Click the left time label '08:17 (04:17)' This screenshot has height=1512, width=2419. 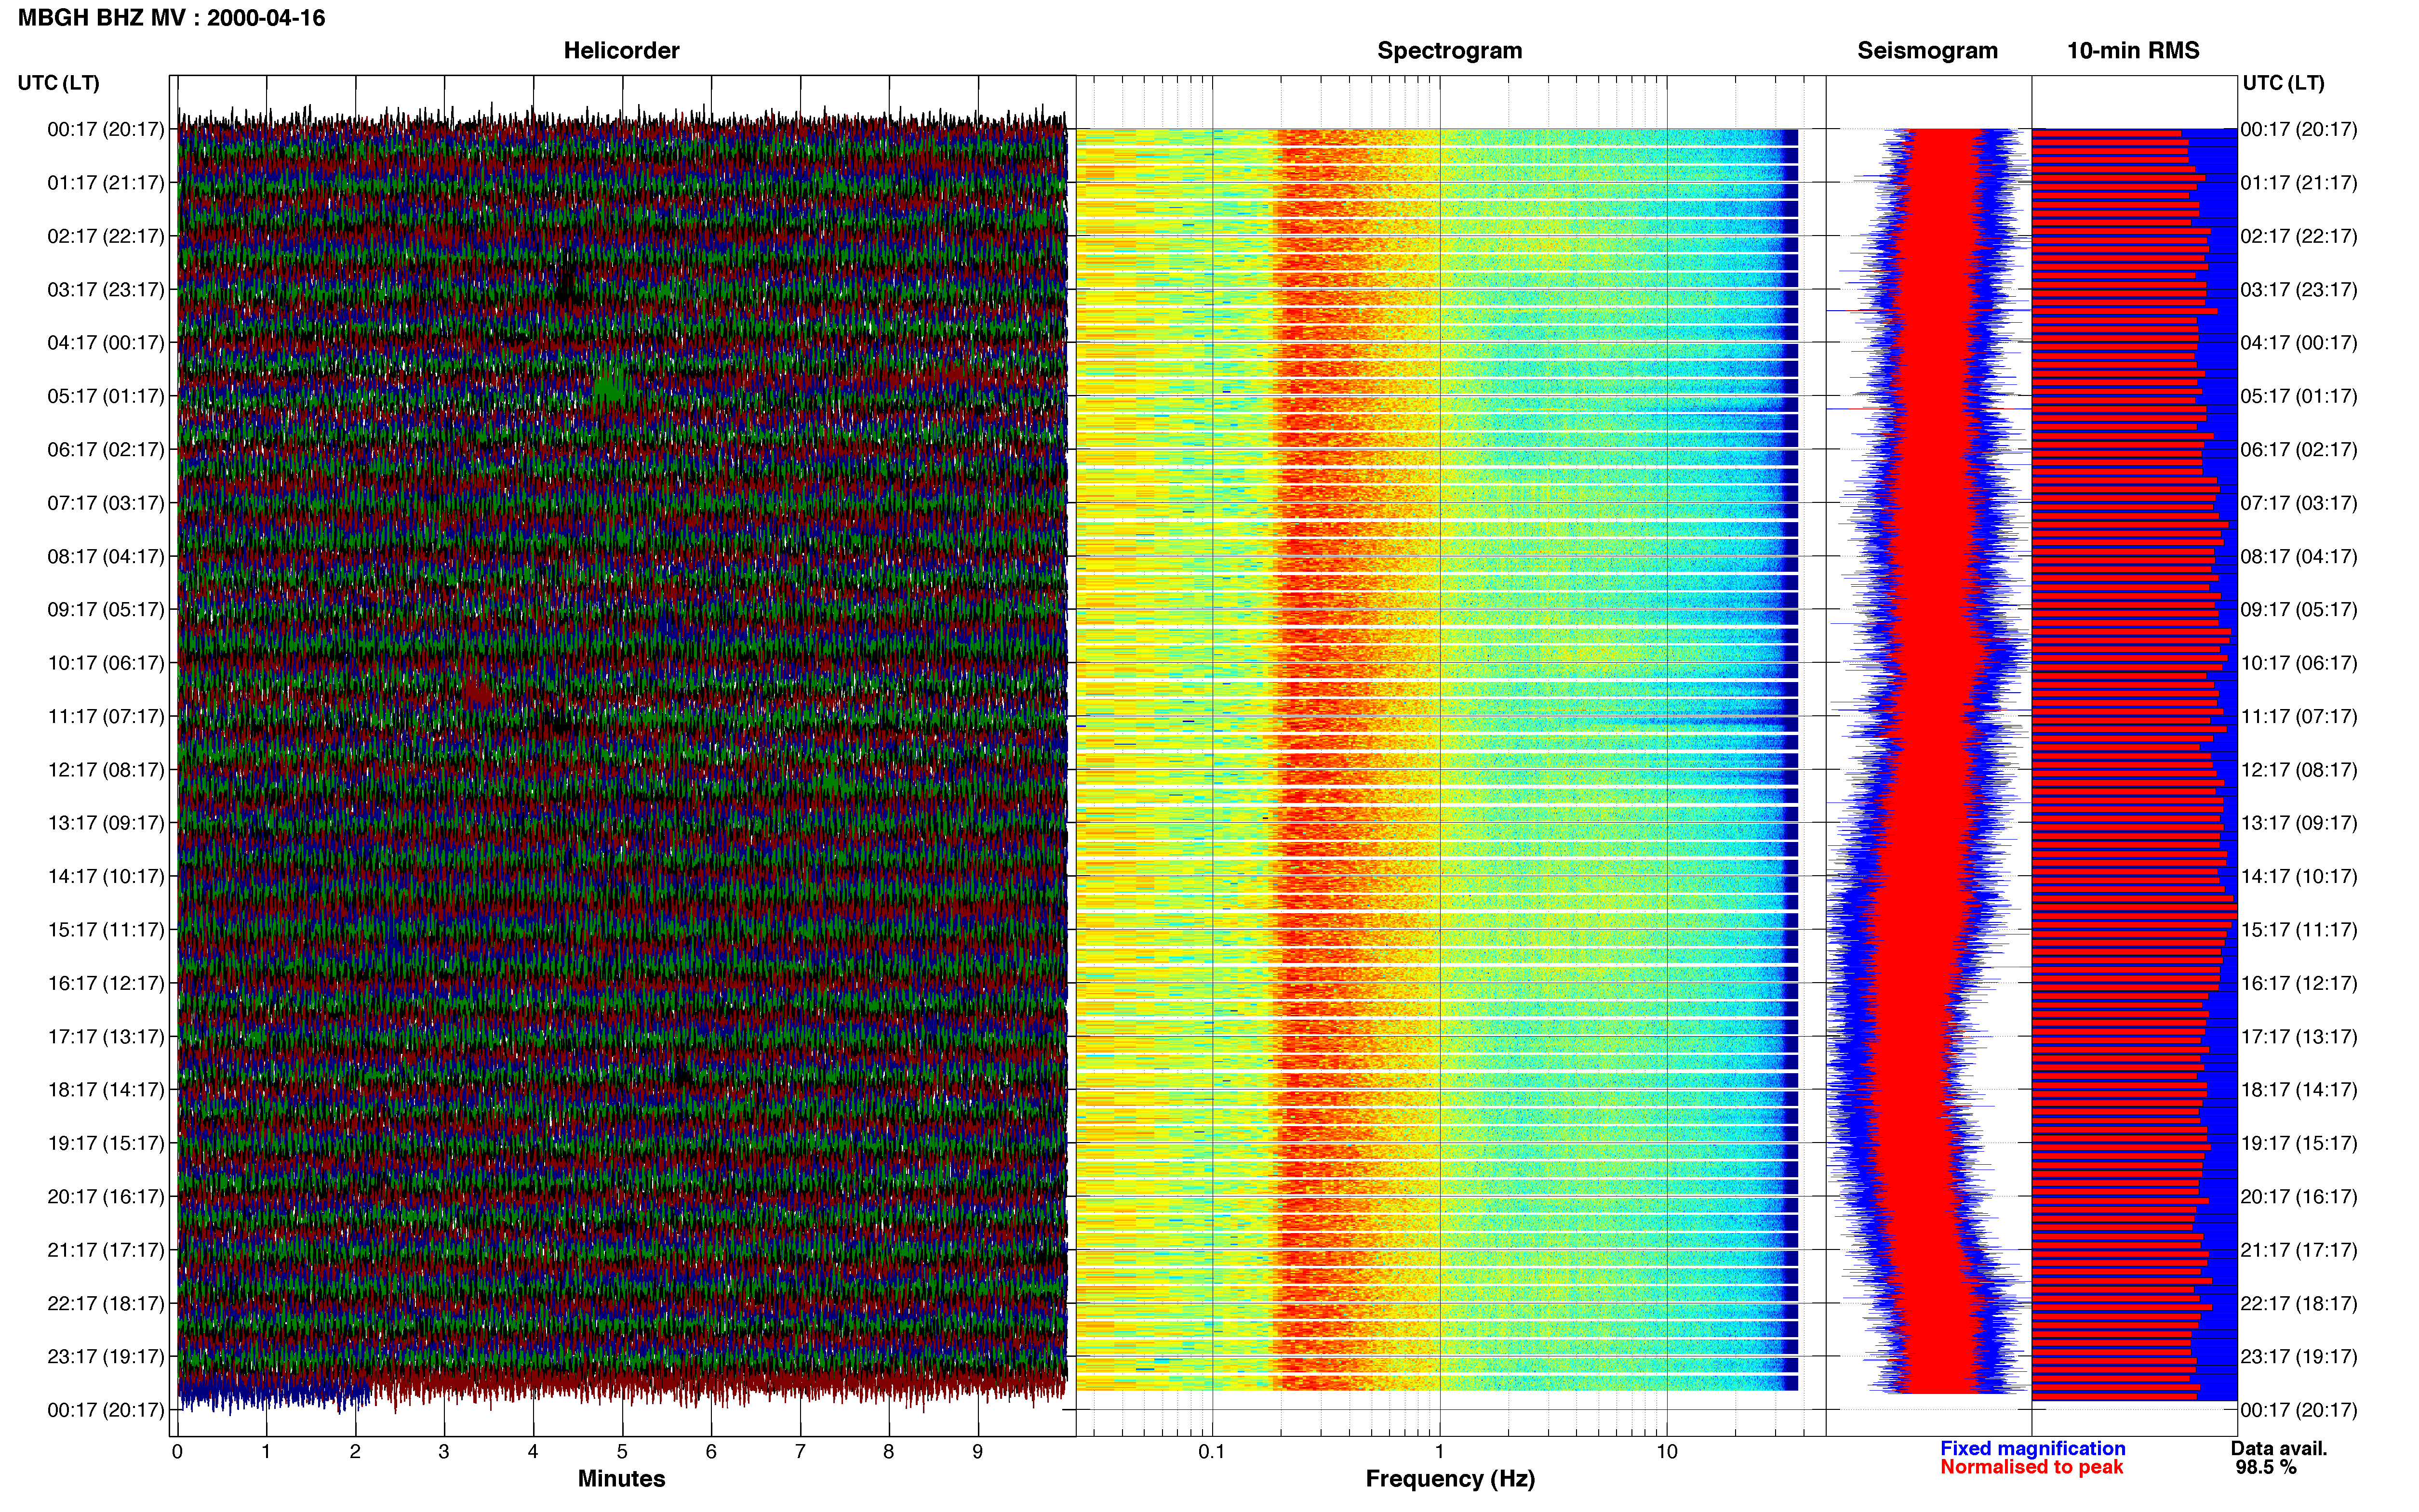106,556
